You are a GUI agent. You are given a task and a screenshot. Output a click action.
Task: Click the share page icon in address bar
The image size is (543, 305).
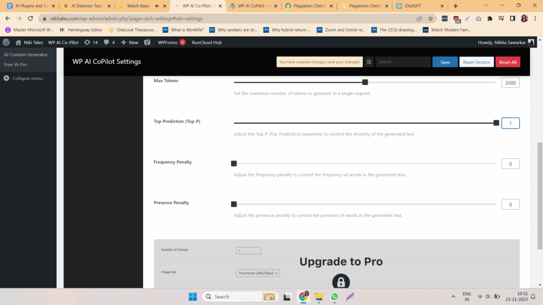coord(419,19)
